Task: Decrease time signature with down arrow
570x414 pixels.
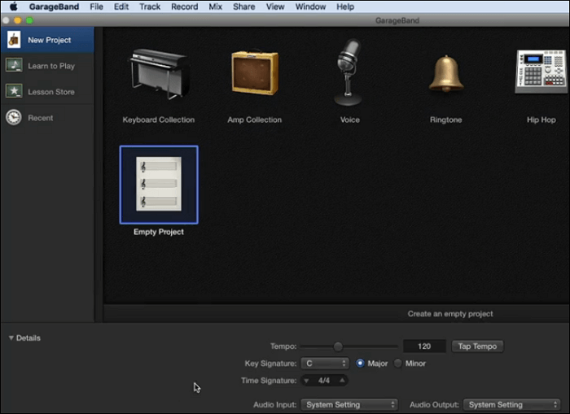Action: point(306,381)
